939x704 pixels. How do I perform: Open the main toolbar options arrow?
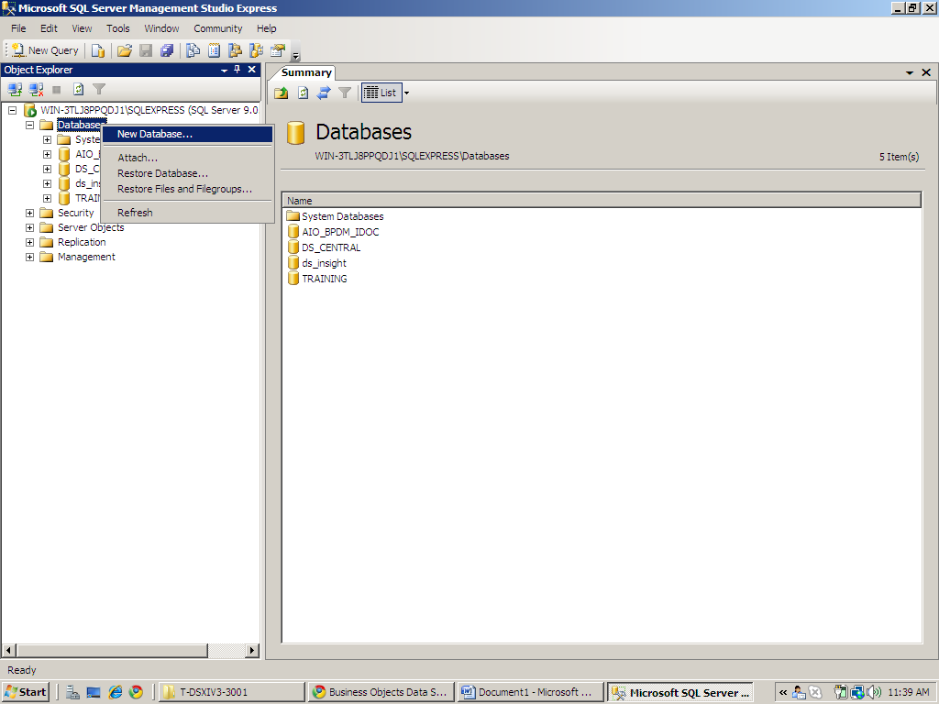(x=296, y=56)
